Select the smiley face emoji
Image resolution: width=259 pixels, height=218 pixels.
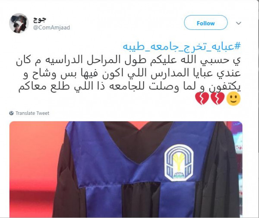coord(234,99)
